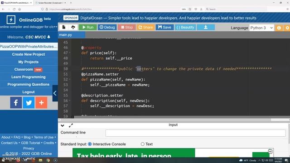Screen dimensions: 290x163
Task: Open the orange settings gear icon
Action: tap(287, 28)
